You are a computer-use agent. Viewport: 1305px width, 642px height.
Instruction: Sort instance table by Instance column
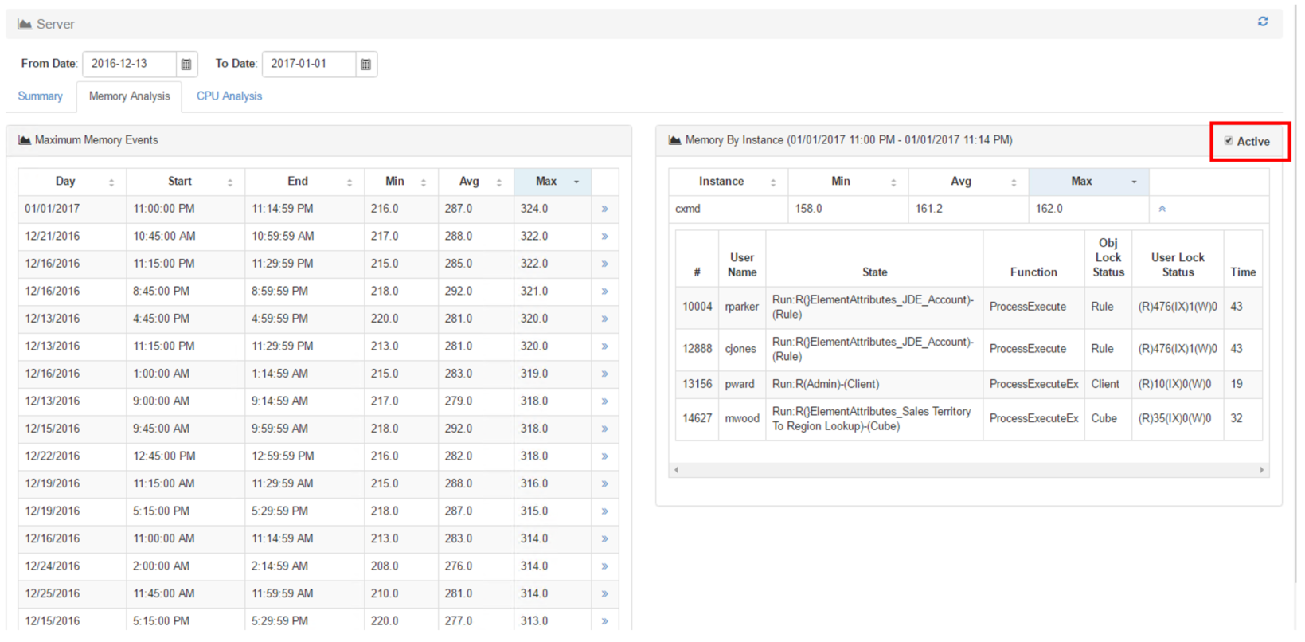(x=728, y=182)
